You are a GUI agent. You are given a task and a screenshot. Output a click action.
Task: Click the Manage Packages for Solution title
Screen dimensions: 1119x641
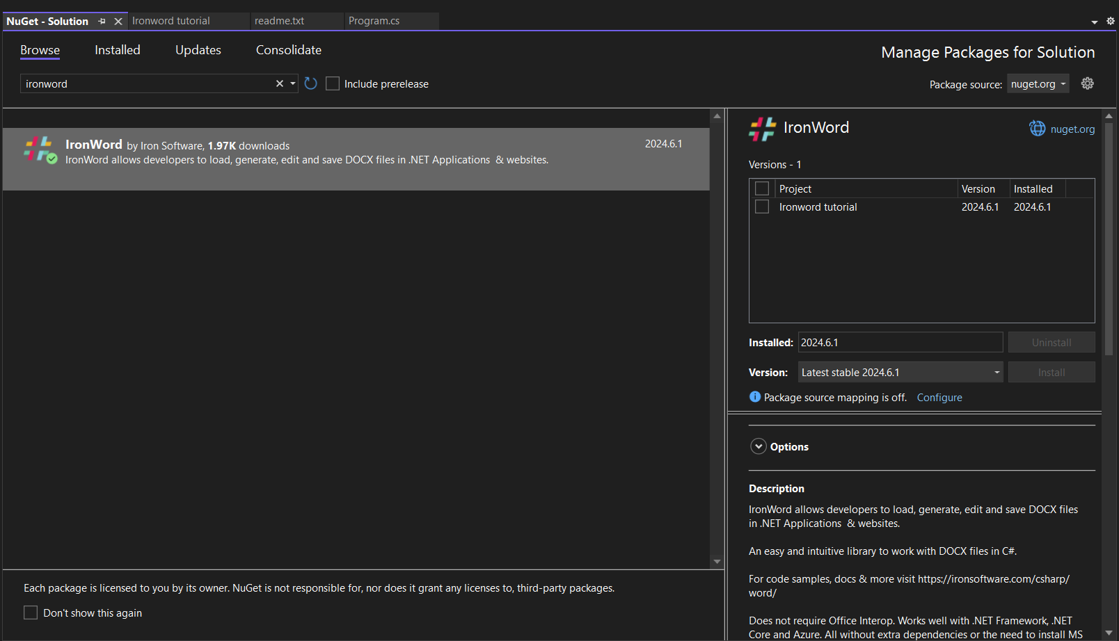[x=987, y=52]
